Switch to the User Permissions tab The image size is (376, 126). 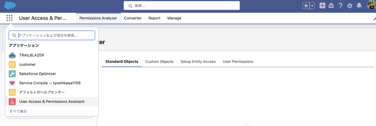coord(238,61)
